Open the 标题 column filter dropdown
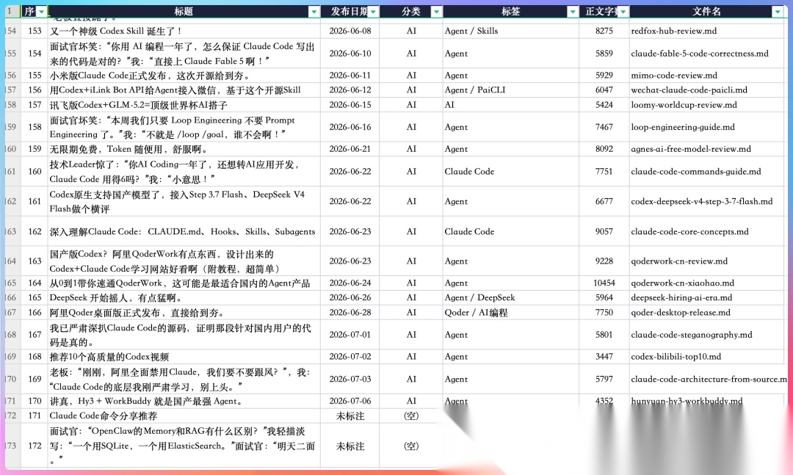The image size is (793, 475). click(314, 12)
